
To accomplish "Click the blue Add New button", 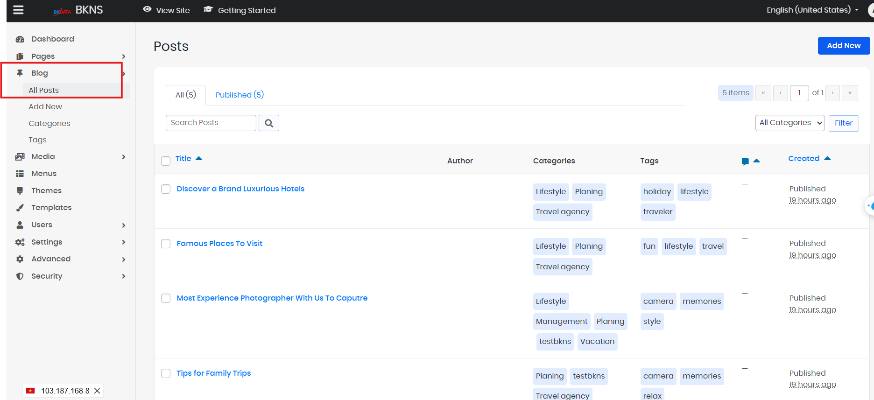I will (844, 46).
